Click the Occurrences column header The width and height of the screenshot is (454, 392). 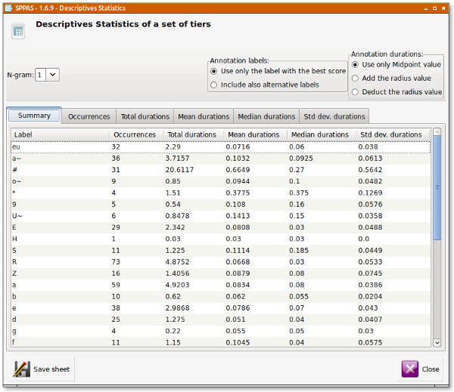136,134
